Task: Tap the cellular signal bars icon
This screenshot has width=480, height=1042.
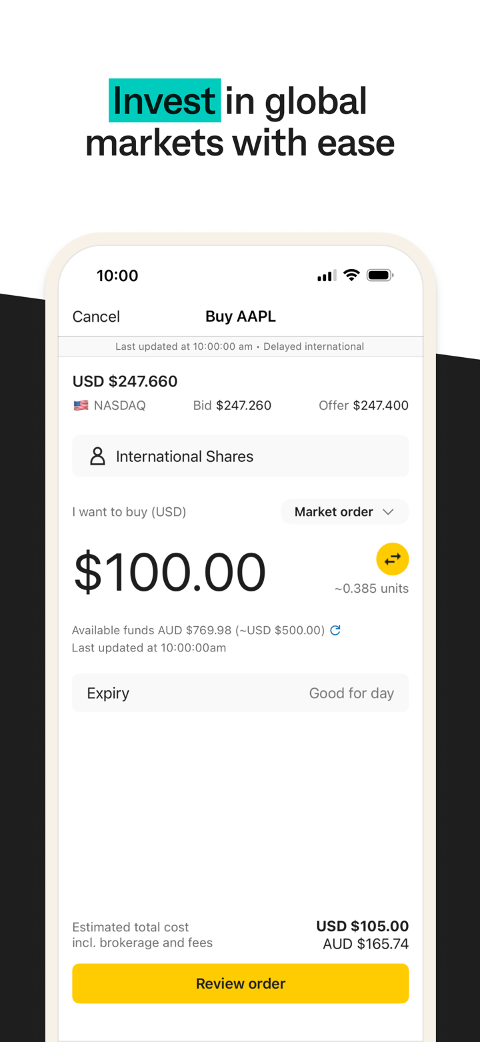Action: [x=327, y=276]
